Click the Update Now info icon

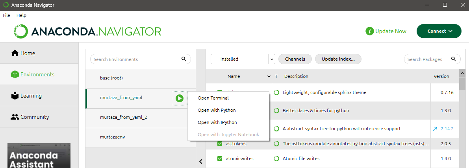point(369,31)
